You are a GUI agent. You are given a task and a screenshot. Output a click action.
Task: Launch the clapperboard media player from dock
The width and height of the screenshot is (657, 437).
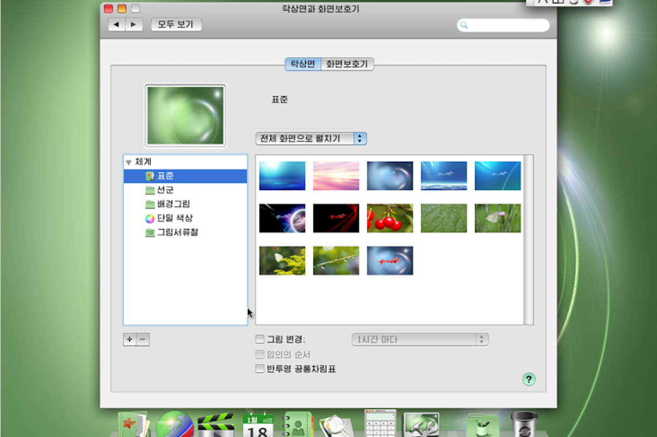216,425
